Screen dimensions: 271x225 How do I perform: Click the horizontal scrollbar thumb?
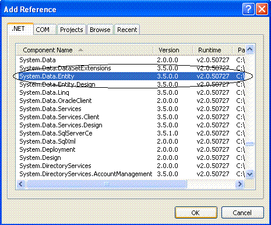107,184
